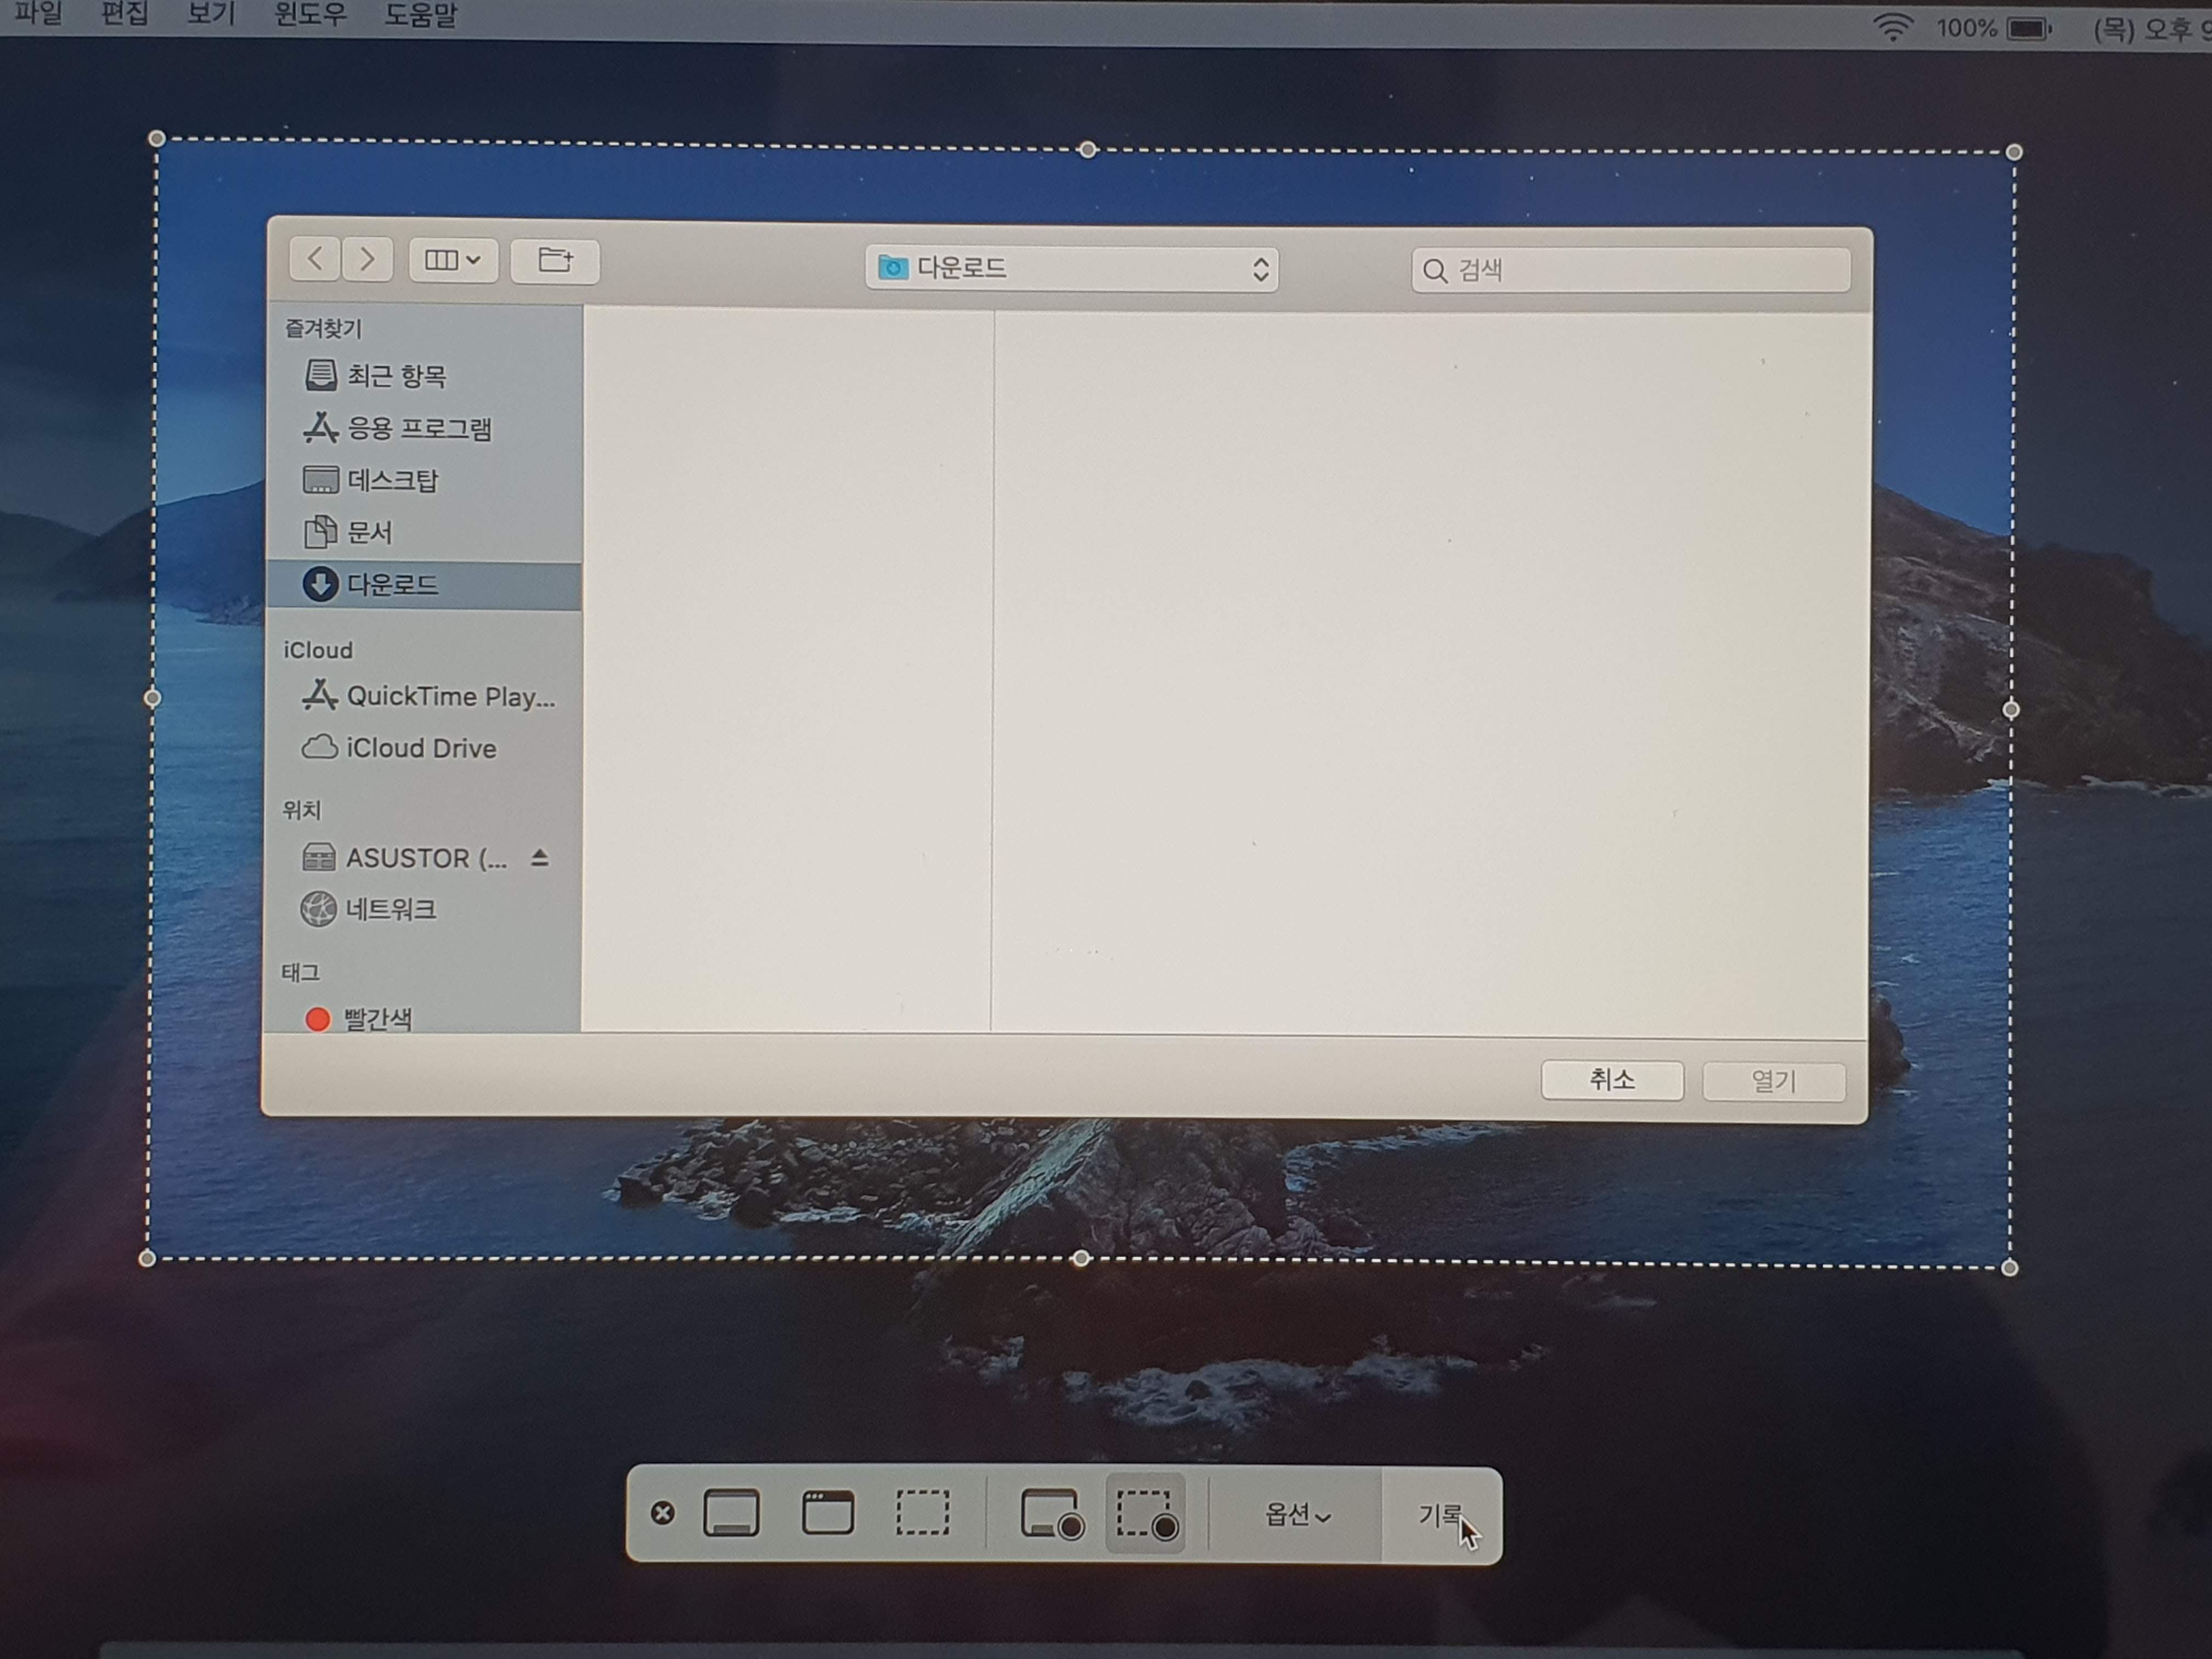Go forward with the right arrow
Image resolution: width=2212 pixels, height=1659 pixels.
point(367,260)
